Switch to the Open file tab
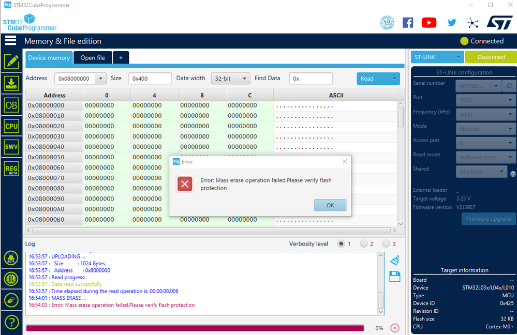 coord(93,58)
